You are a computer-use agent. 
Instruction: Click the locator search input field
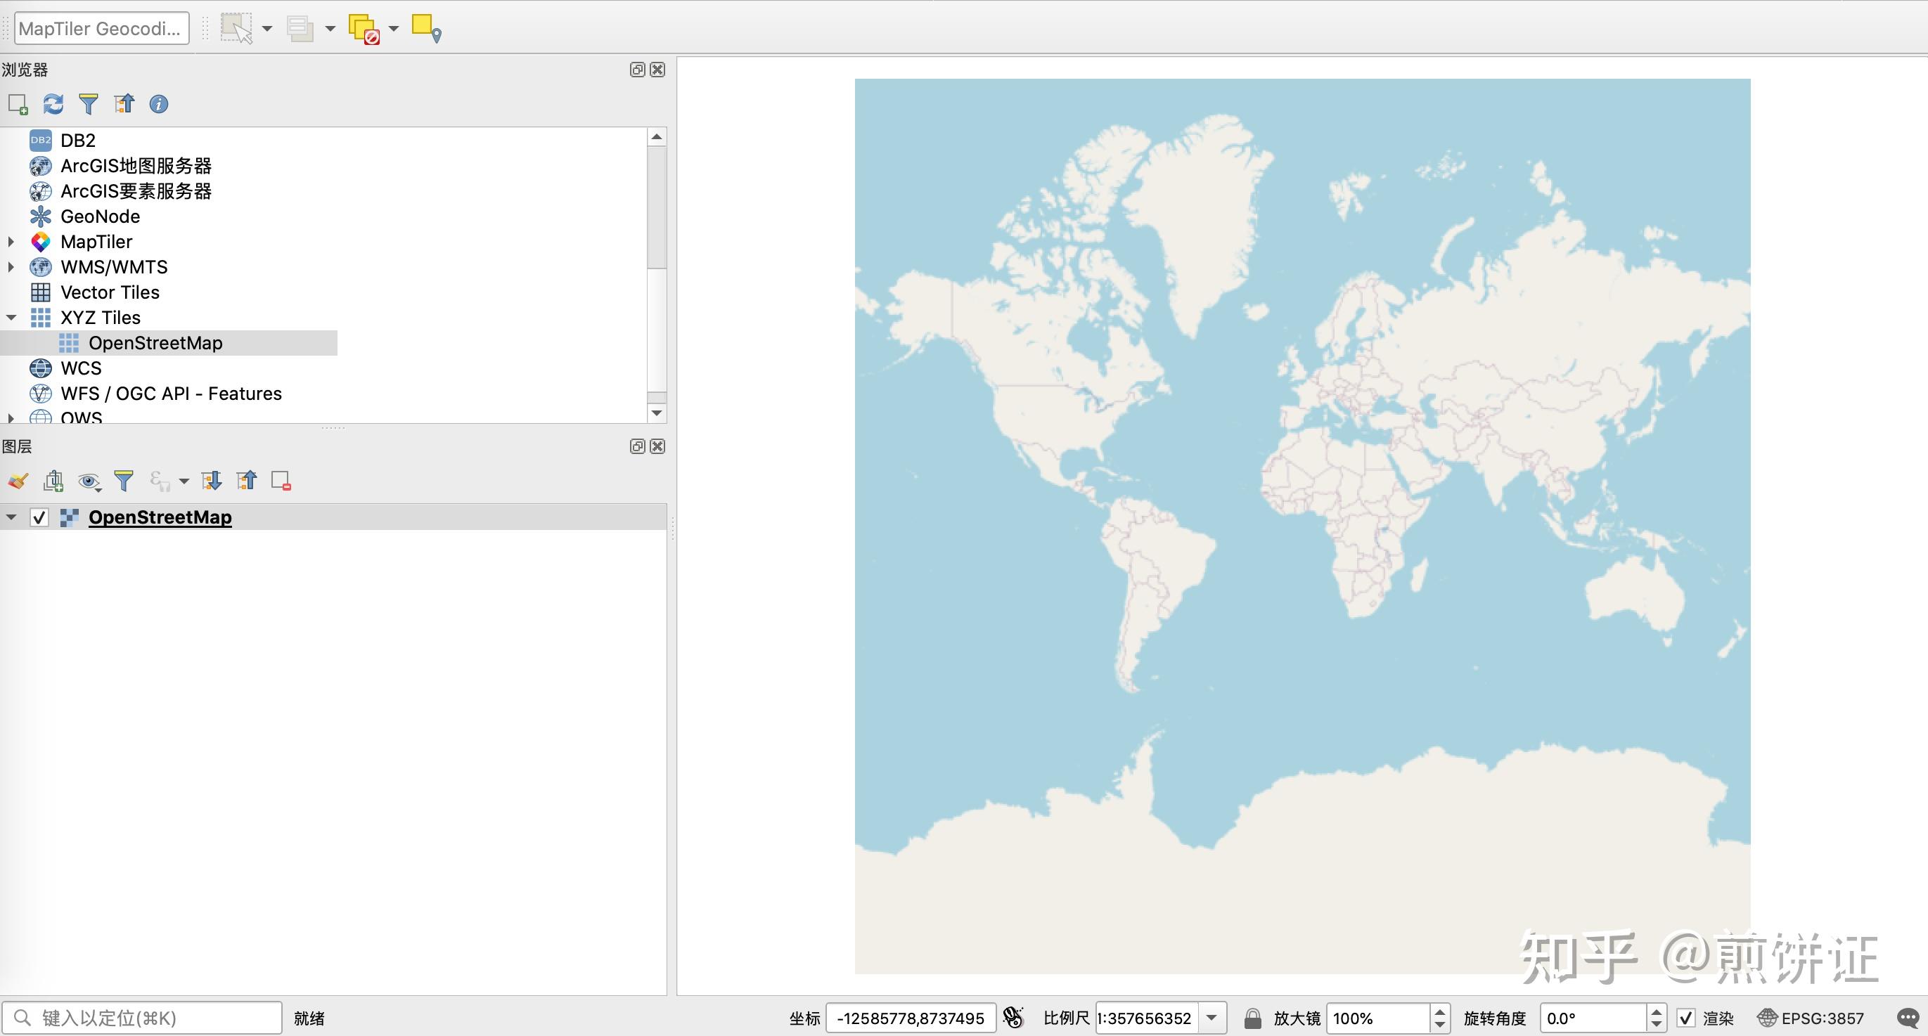pos(150,1018)
